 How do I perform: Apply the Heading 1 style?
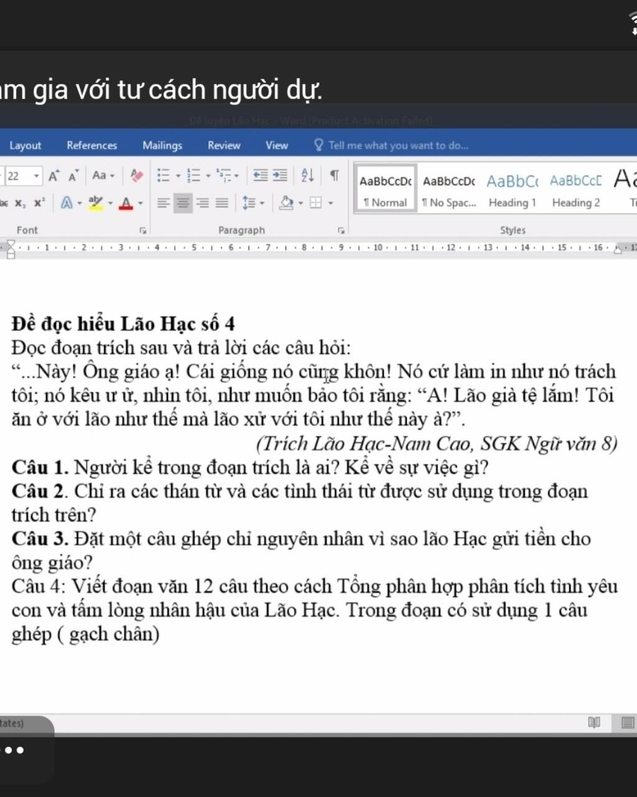pyautogui.click(x=512, y=189)
